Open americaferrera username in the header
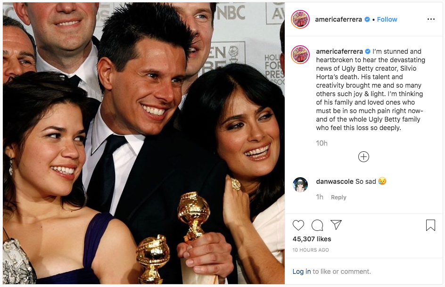This screenshot has height=287, width=445. pyautogui.click(x=339, y=19)
